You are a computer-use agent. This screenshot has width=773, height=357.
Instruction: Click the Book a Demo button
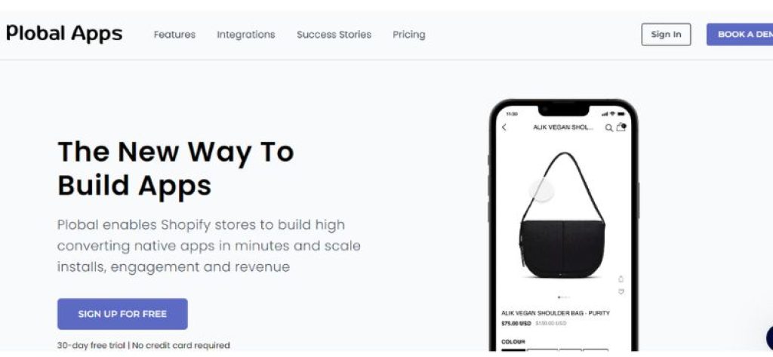point(740,35)
